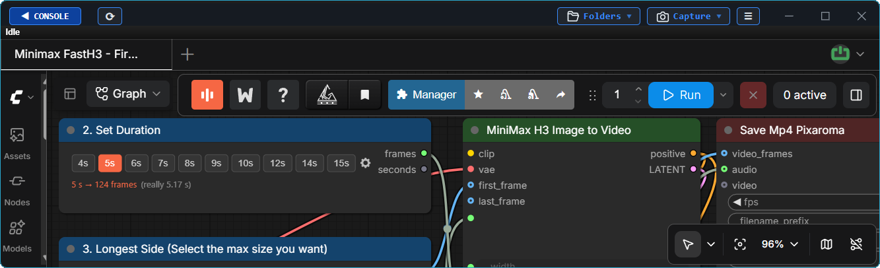Select the 9s duration
Viewport: 880px width, 268px height.
tap(216, 163)
